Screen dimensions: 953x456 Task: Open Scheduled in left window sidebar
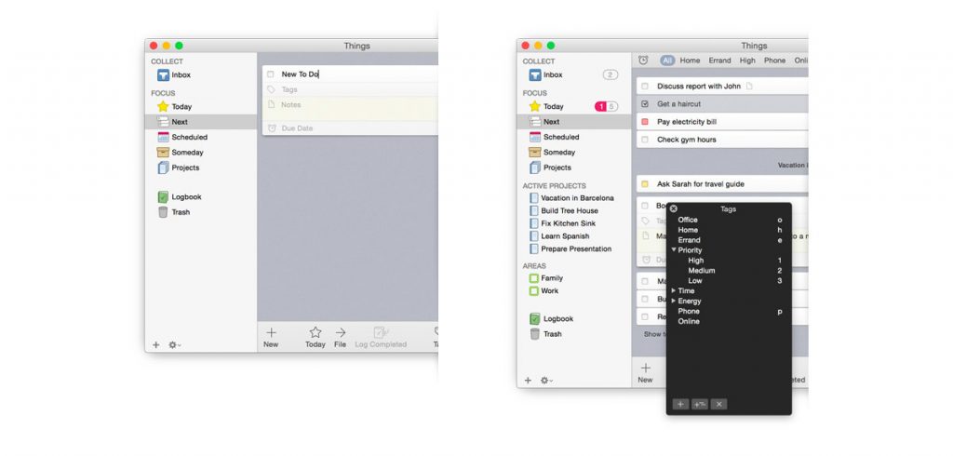click(182, 138)
